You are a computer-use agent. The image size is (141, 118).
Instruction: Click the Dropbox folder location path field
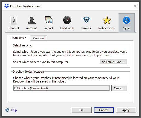coord(61,88)
